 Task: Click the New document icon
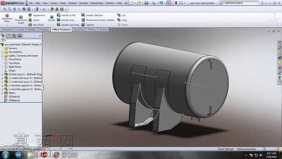pos(131,3)
